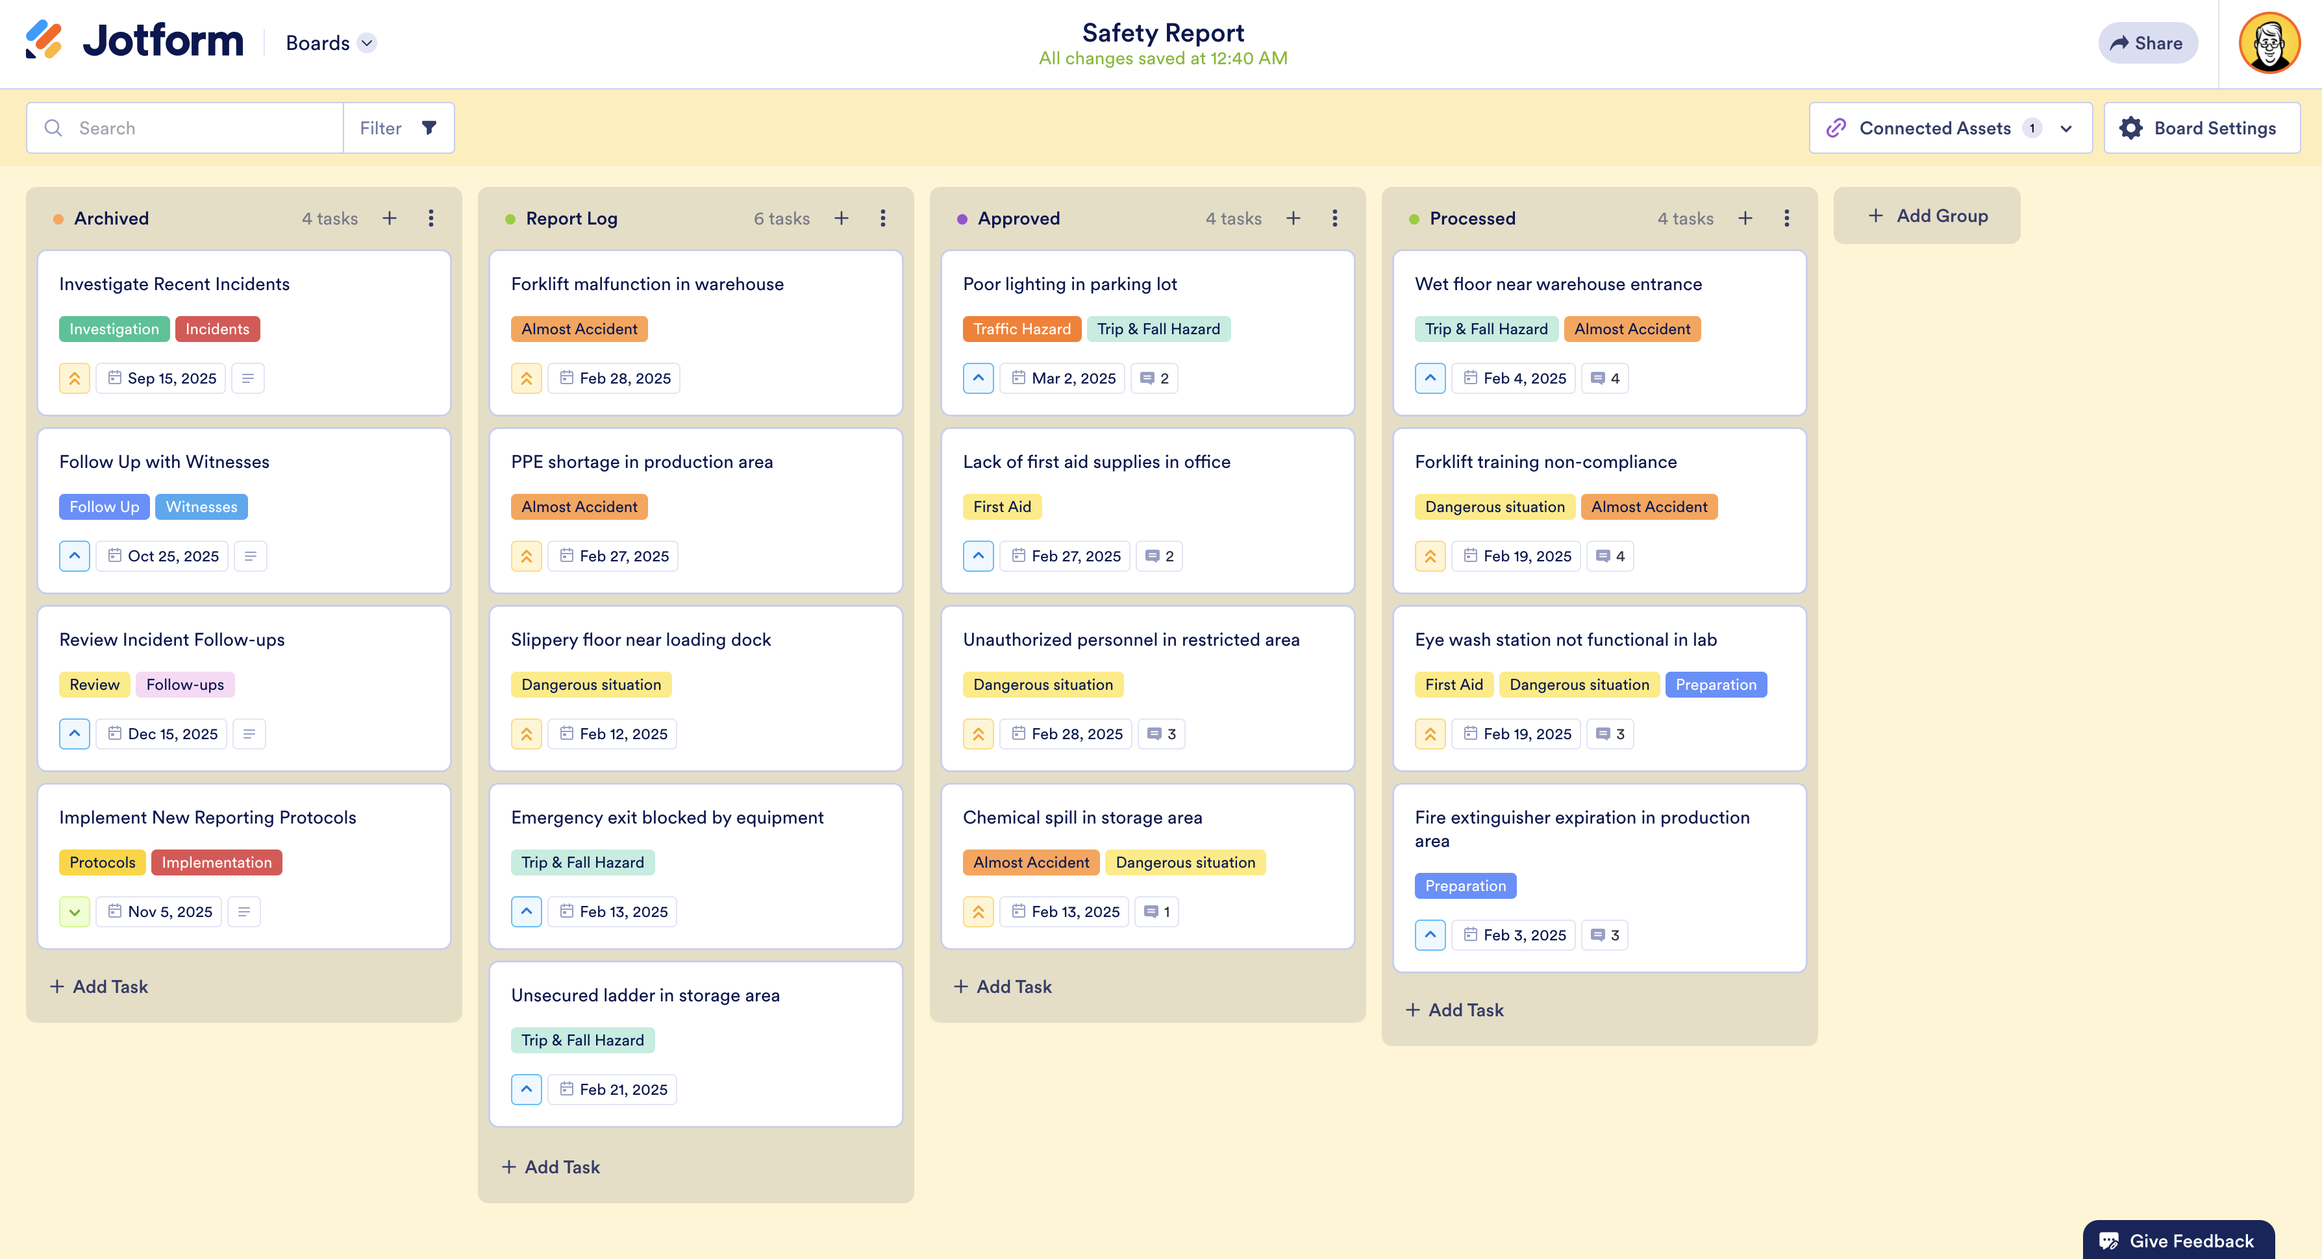The height and width of the screenshot is (1259, 2322).
Task: Click Add Task under Approved column
Action: coord(1003,987)
